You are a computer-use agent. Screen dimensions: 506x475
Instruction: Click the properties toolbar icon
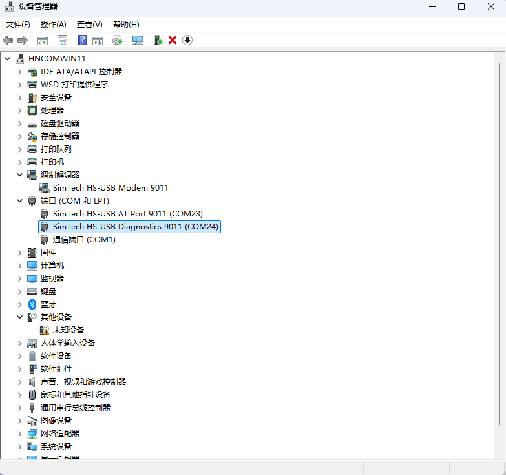[62, 40]
